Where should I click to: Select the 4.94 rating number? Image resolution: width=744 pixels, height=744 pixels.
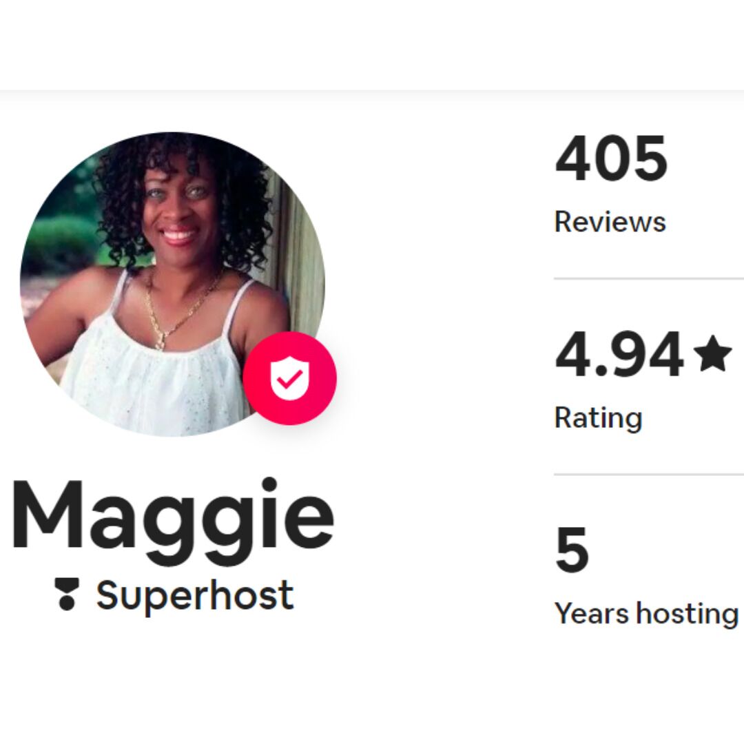click(619, 354)
